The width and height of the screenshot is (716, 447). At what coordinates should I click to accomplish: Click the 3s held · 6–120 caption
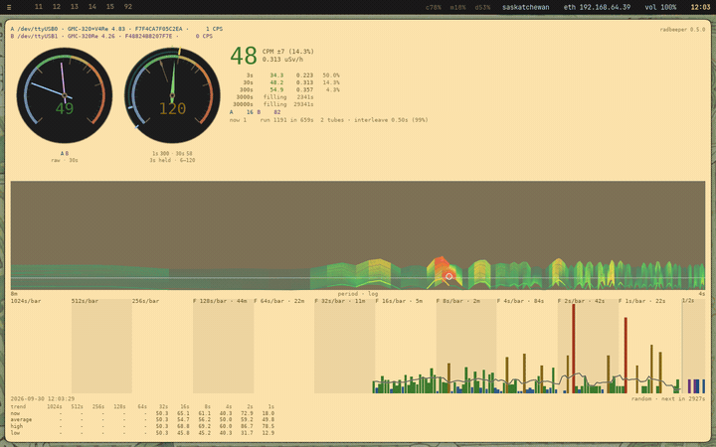point(172,161)
